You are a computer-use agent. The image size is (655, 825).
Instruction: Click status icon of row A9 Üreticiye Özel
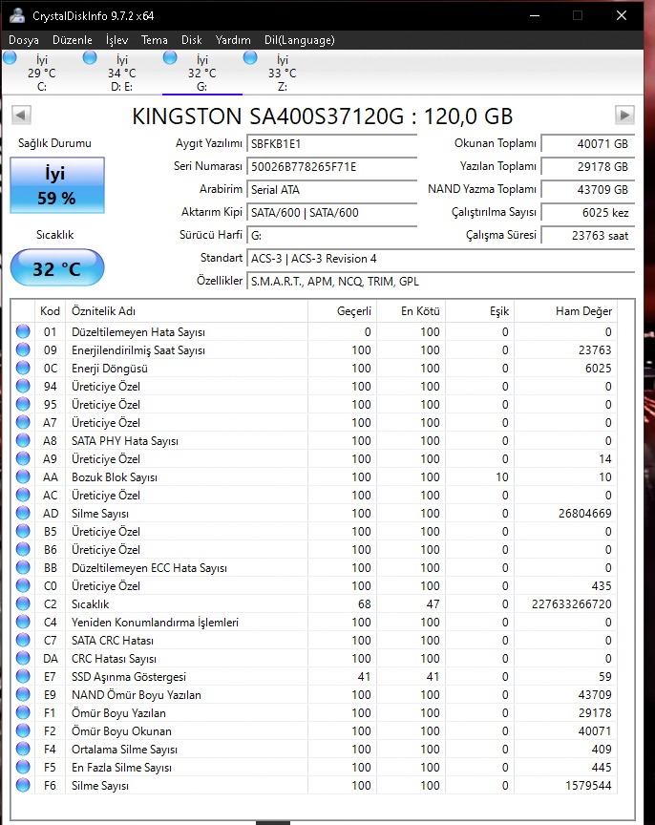click(x=23, y=458)
